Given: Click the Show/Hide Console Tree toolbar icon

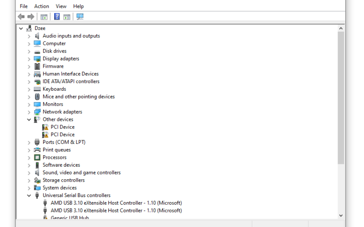Looking at the screenshot, I should pos(44,17).
